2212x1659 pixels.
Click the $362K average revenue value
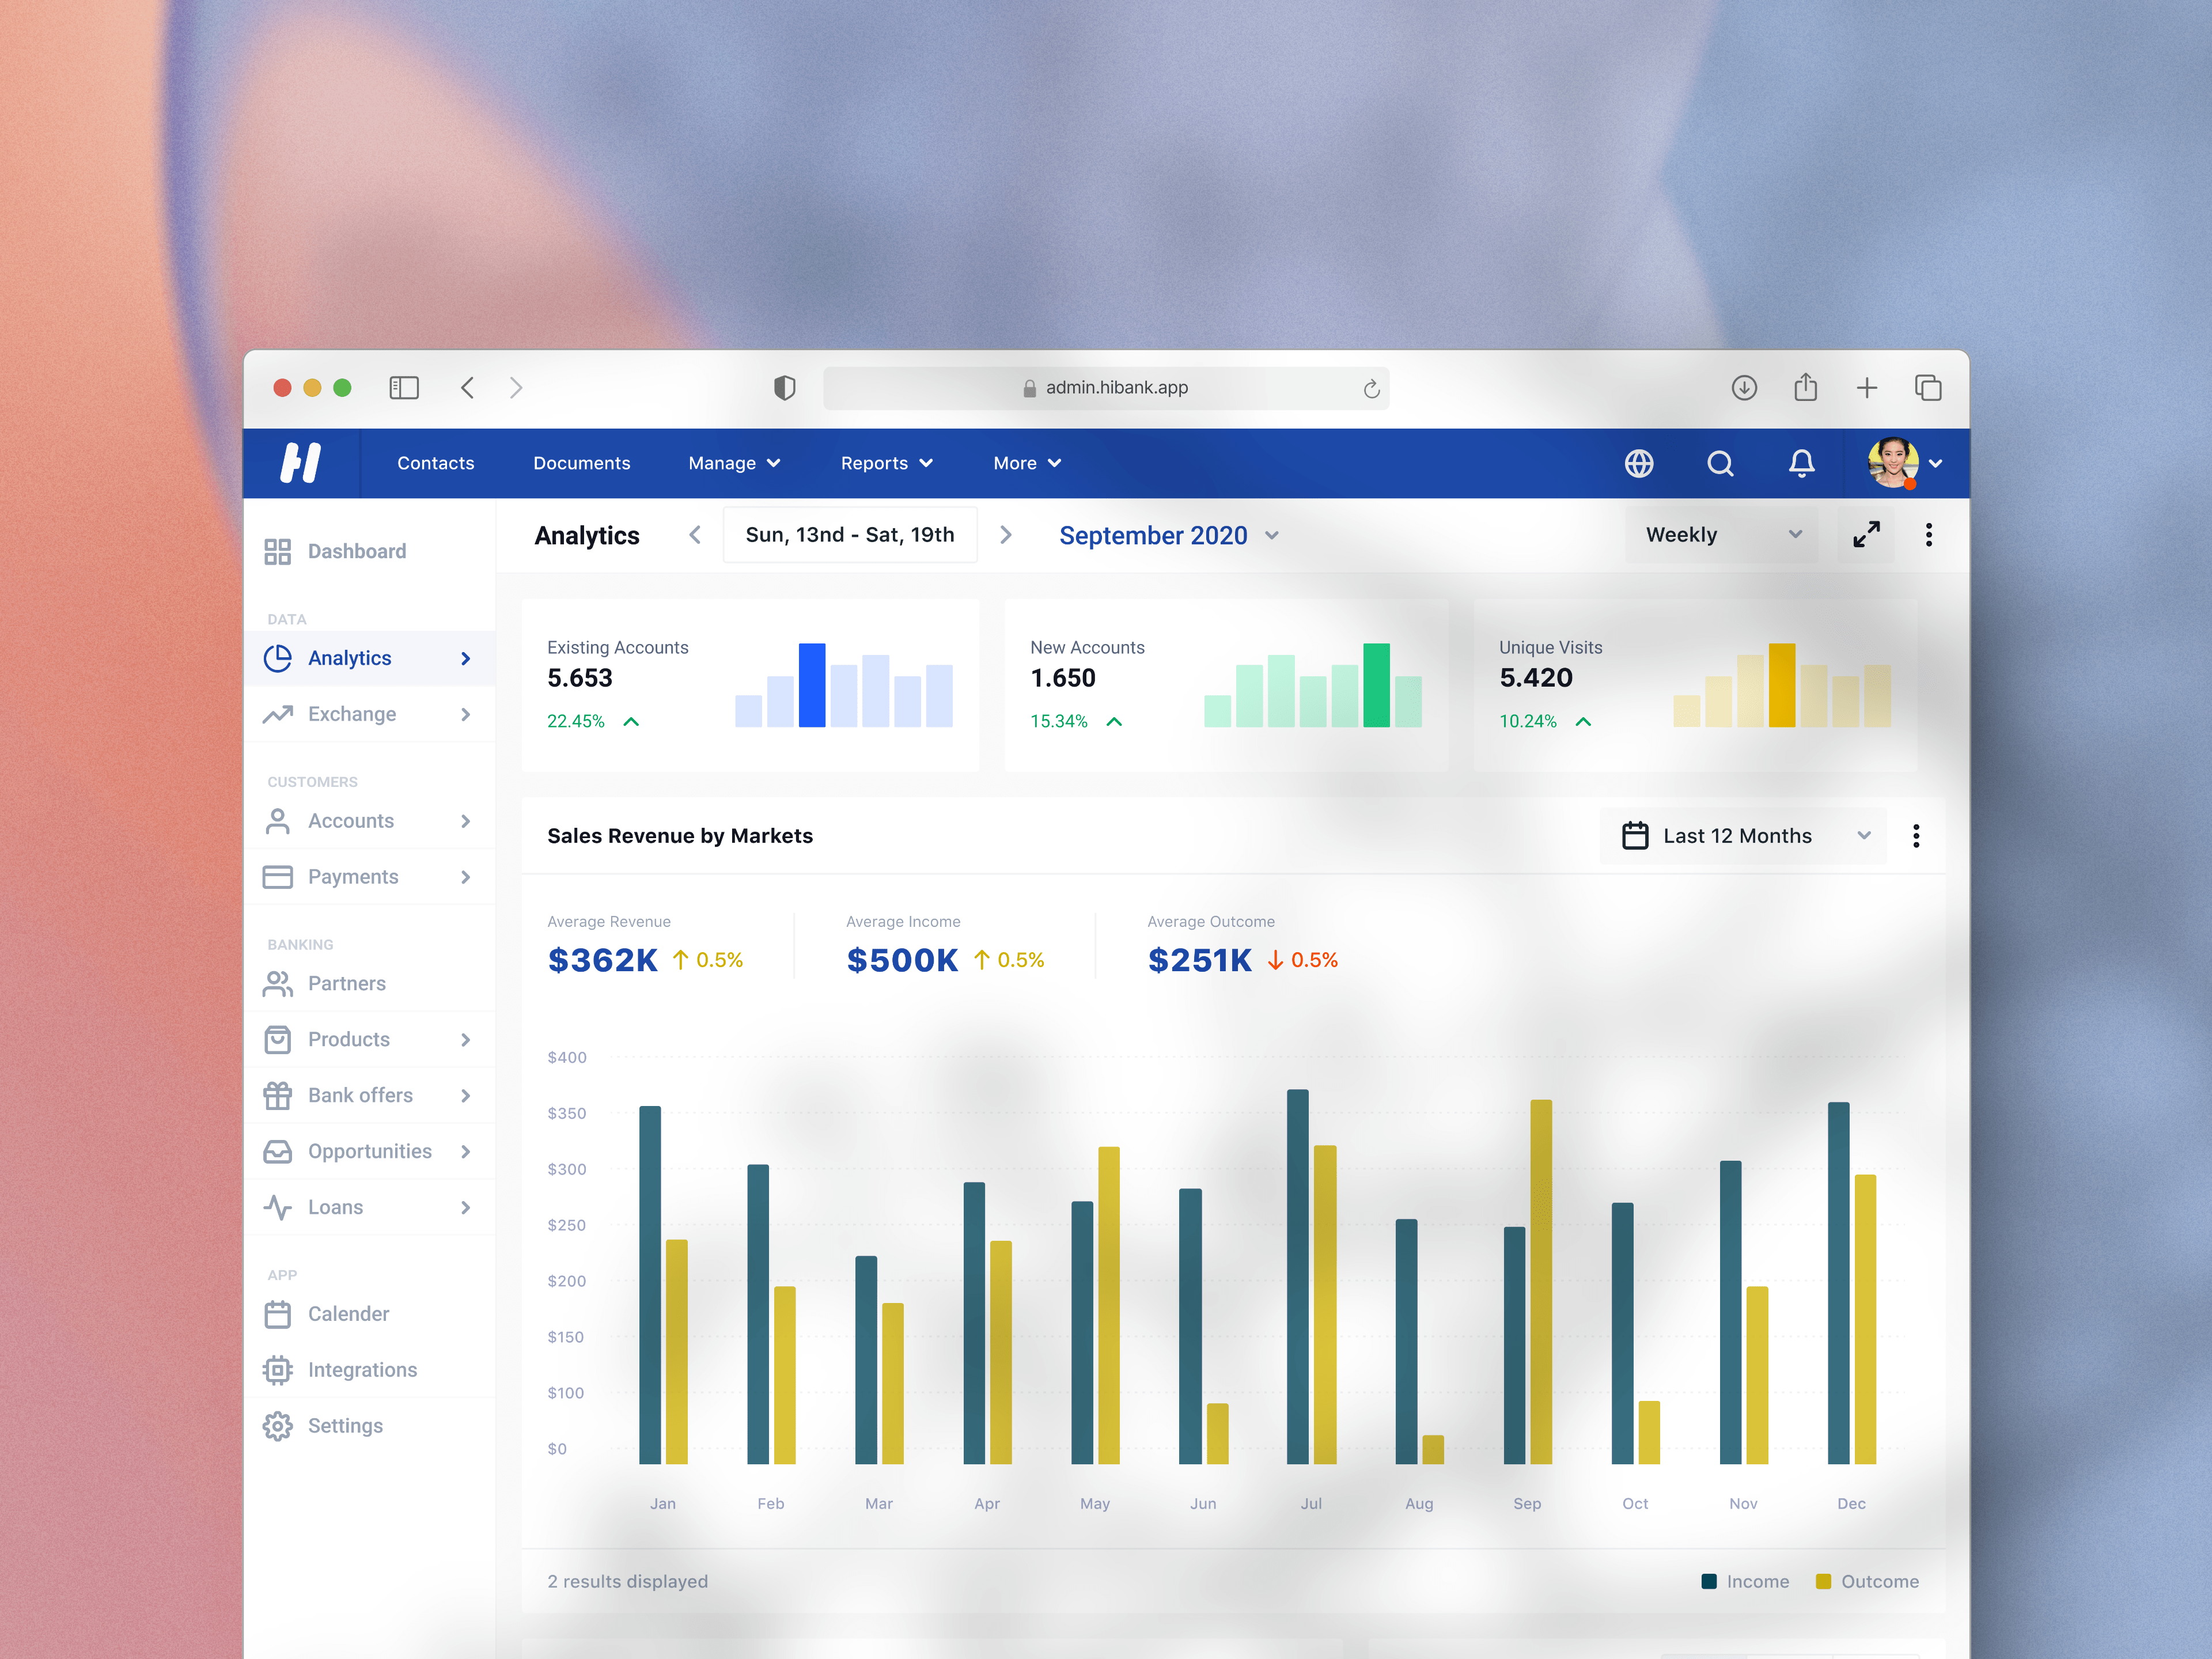pyautogui.click(x=602, y=960)
